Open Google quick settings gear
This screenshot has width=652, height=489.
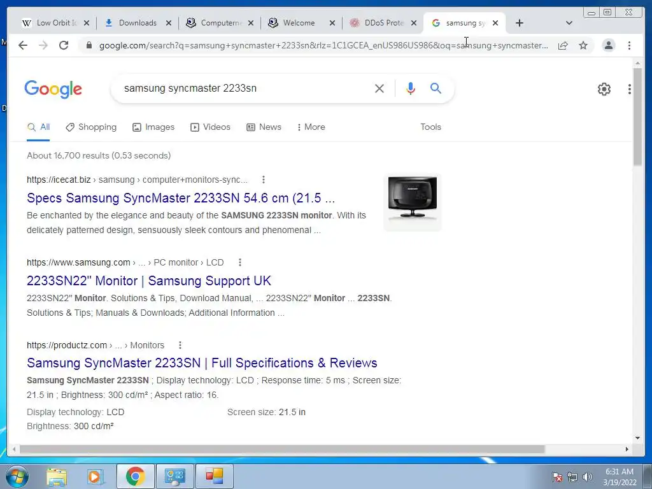point(604,89)
